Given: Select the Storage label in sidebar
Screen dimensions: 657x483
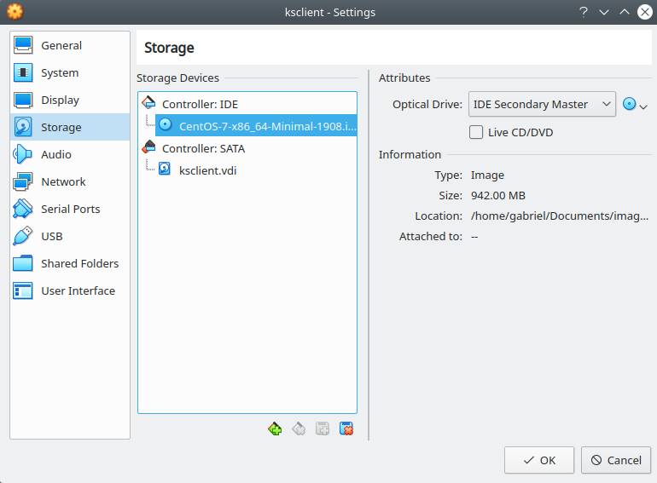Looking at the screenshot, I should coord(61,127).
